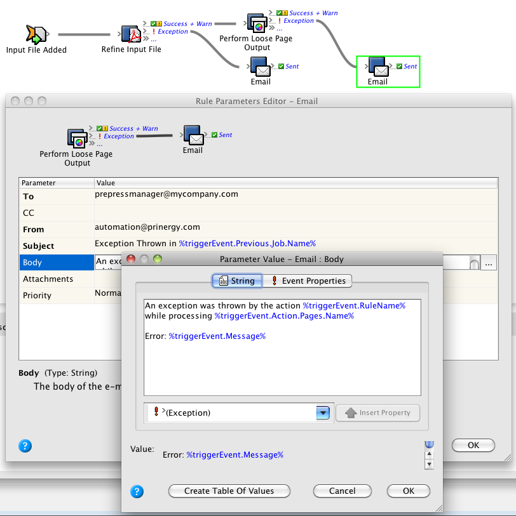Confirm Parameter Value dialog with OK

point(408,491)
